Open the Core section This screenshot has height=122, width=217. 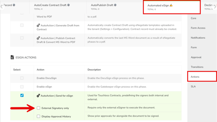point(193,18)
